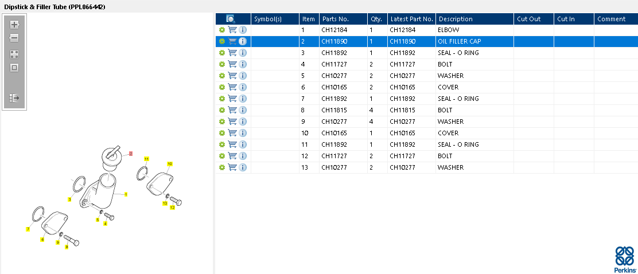638x274 pixels.
Task: Zoom out of the parts diagram
Action: click(14, 38)
